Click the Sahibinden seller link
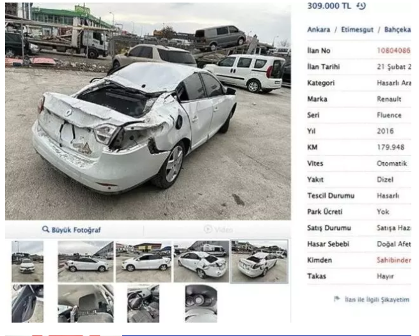 [394, 260]
